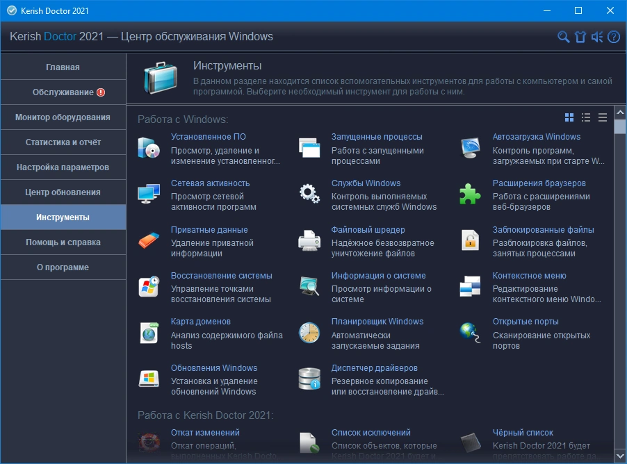Switch to detailed list view
This screenshot has height=464, width=627.
[x=586, y=117]
